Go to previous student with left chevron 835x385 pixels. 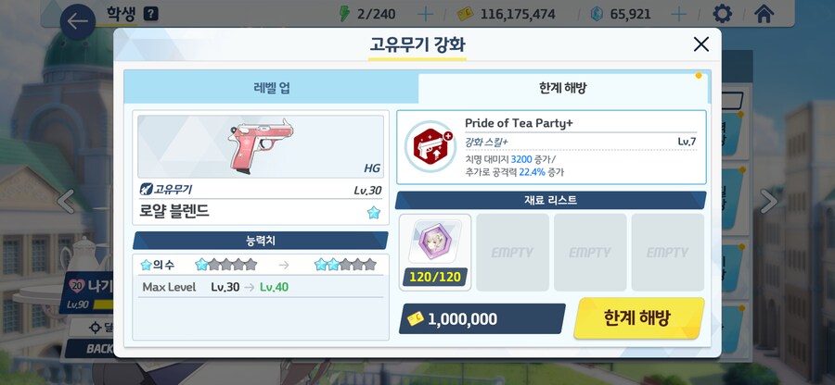click(66, 201)
